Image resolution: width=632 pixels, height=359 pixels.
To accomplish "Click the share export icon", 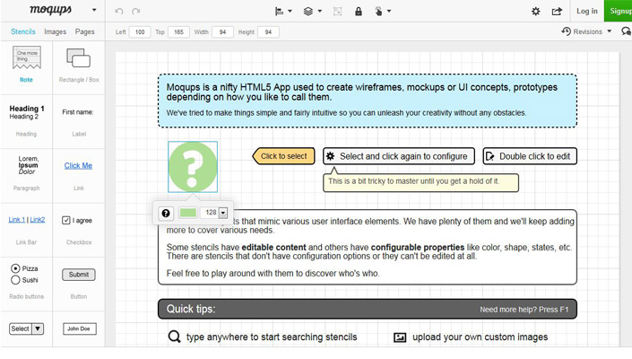I will 557,12.
